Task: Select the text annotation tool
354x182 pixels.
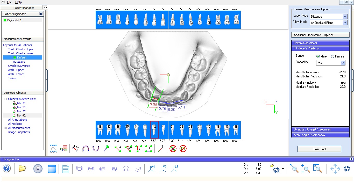Action: point(161,149)
